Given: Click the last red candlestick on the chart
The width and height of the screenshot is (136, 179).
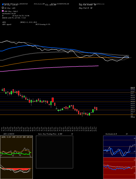Looking at the screenshot, I should click(97, 108).
